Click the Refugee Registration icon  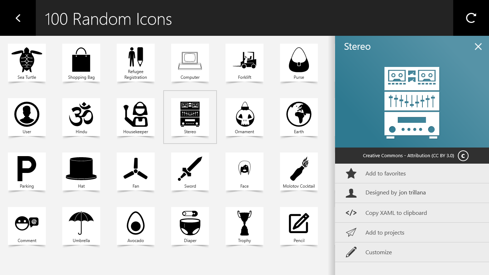pos(135,61)
